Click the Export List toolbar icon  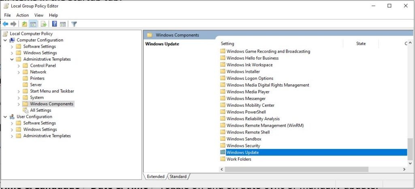43,24
